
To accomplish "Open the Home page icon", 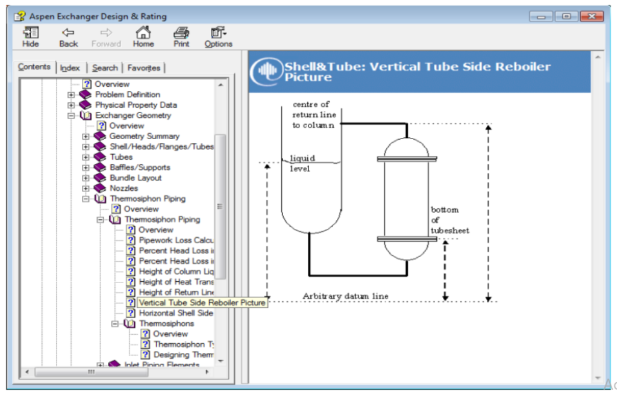I will pyautogui.click(x=143, y=33).
